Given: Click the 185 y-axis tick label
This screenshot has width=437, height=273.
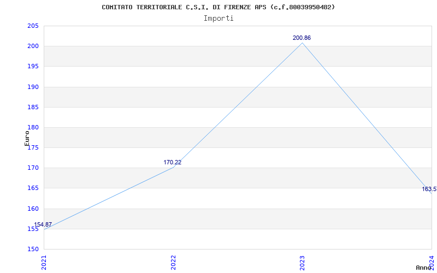Looking at the screenshot, I should pos(33,107).
